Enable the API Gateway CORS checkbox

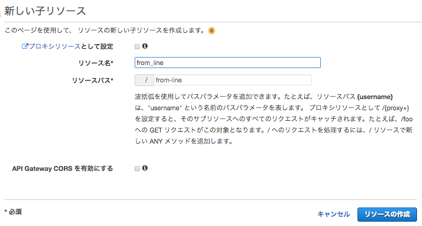coord(137,168)
